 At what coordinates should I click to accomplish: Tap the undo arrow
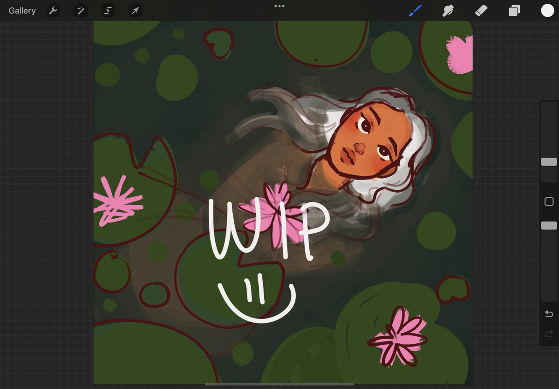coord(548,314)
